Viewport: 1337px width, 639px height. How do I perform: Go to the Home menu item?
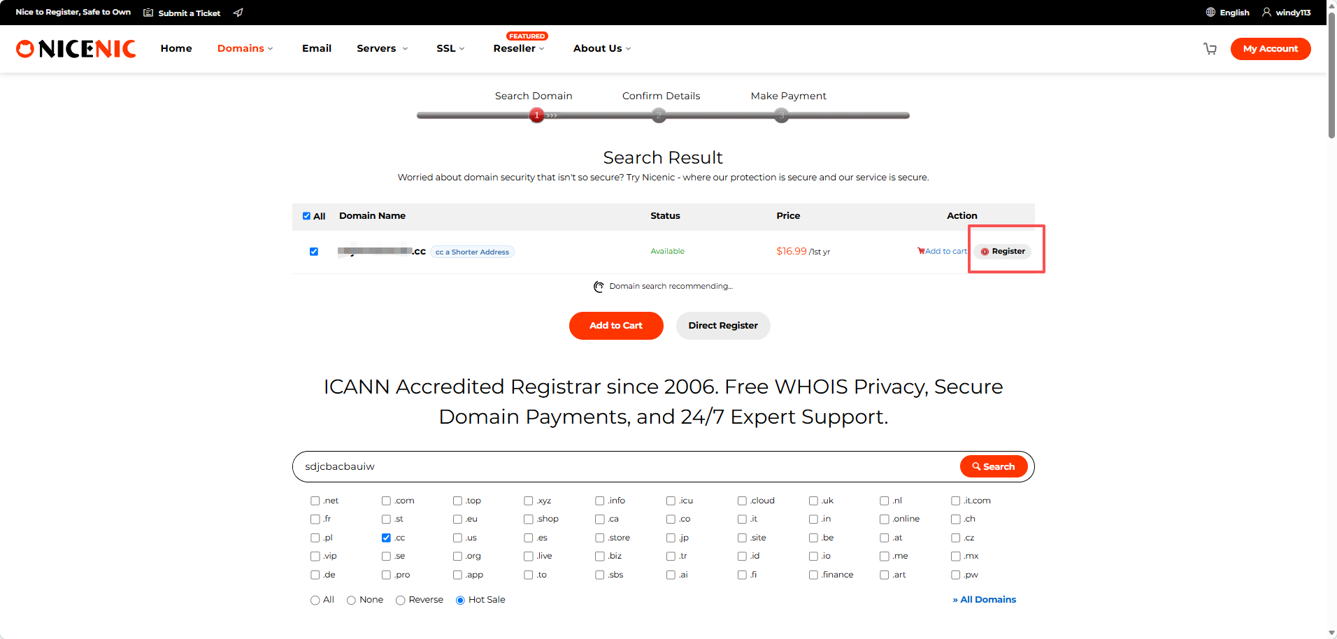coord(176,48)
